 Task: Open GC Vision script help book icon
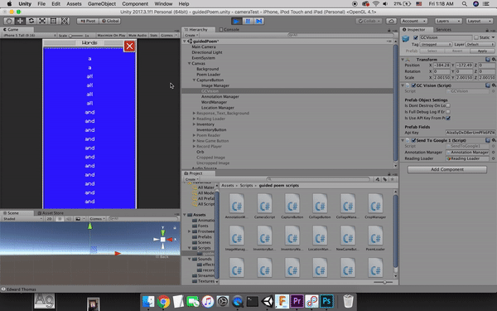pos(488,85)
